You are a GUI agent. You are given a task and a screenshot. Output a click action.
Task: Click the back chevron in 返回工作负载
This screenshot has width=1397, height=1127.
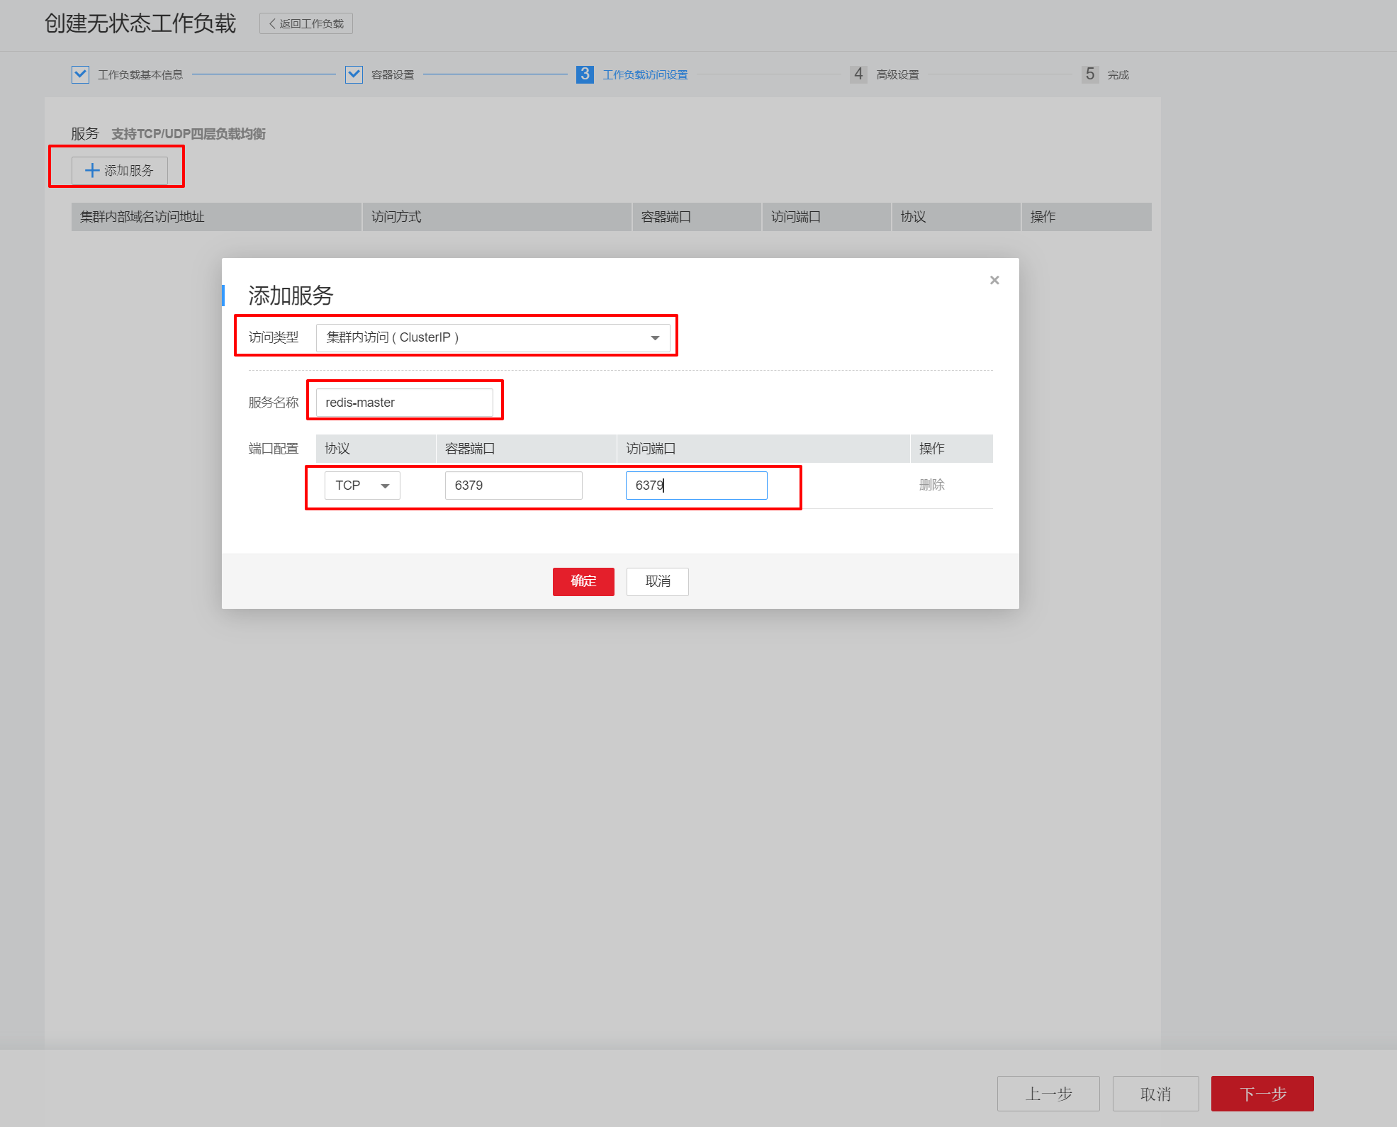pyautogui.click(x=272, y=24)
